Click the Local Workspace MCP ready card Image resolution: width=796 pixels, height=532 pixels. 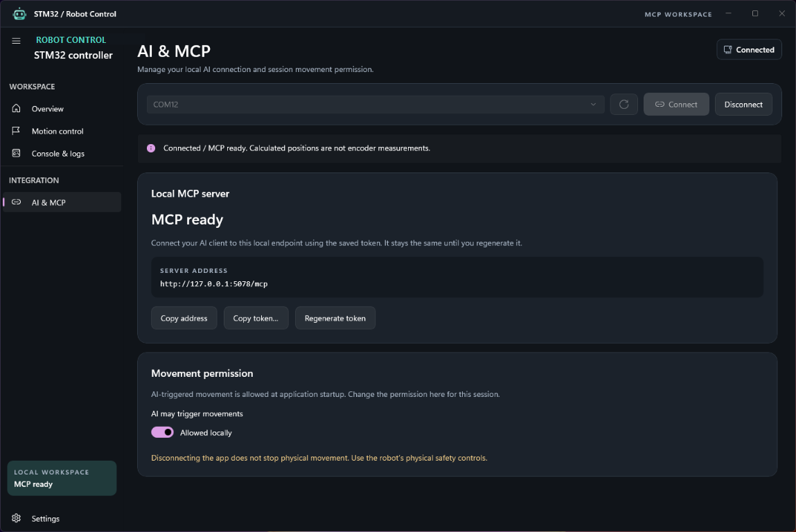62,478
